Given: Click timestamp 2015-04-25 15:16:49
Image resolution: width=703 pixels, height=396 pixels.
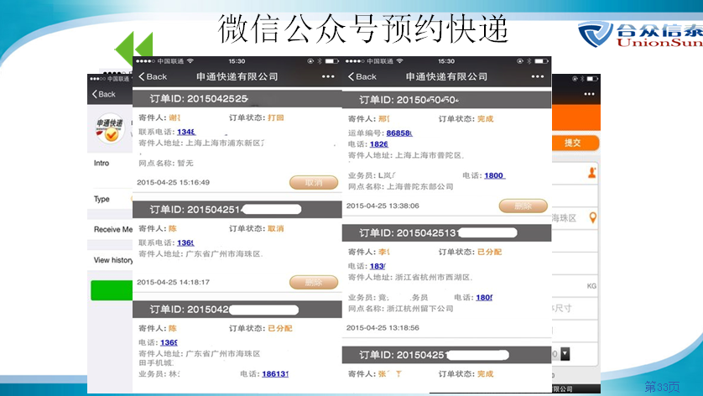Looking at the screenshot, I should tap(173, 183).
